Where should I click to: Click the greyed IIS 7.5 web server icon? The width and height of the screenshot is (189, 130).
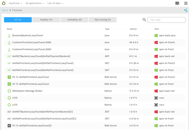tap(9, 126)
